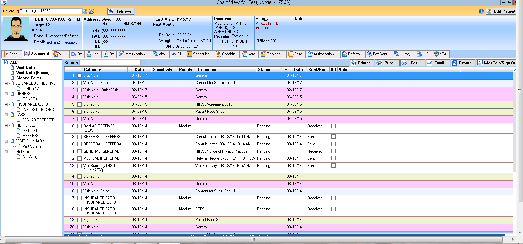Open the help question mark icon

coord(481,11)
